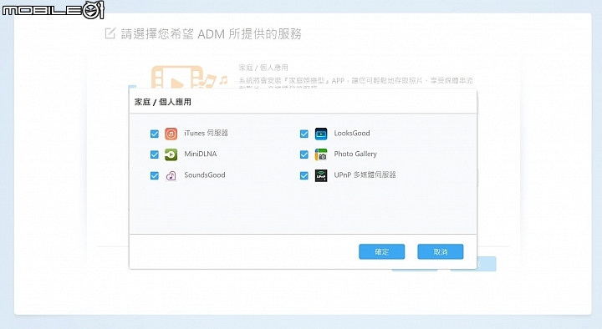The height and width of the screenshot is (329, 602).
Task: Click the LooksGood label
Action: (352, 133)
